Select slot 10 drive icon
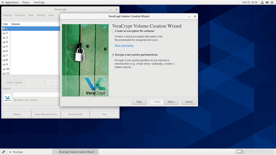The height and width of the screenshot is (155, 276). pyautogui.click(x=4, y=69)
